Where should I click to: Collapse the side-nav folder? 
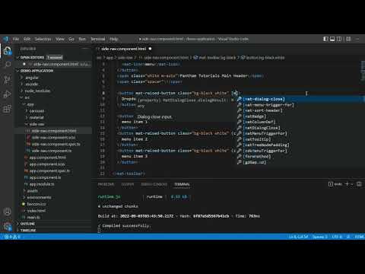pyautogui.click(x=36, y=124)
